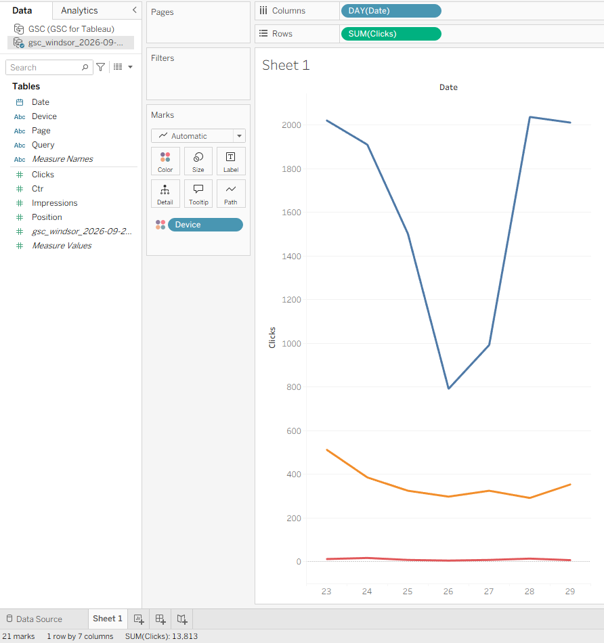Click the Sheet 1 title text
This screenshot has width=604, height=643.
pyautogui.click(x=286, y=65)
